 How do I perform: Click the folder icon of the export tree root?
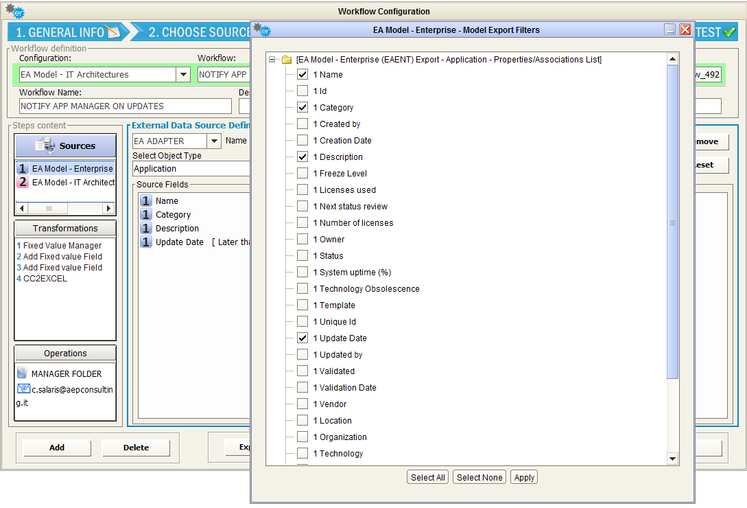click(x=286, y=60)
